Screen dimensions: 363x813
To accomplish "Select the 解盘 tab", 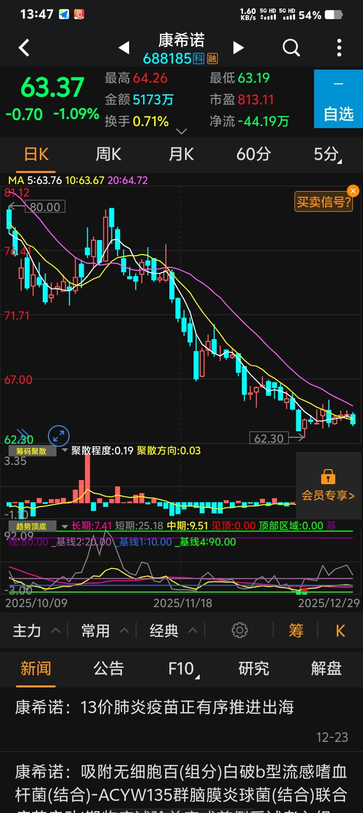I will (x=326, y=669).
